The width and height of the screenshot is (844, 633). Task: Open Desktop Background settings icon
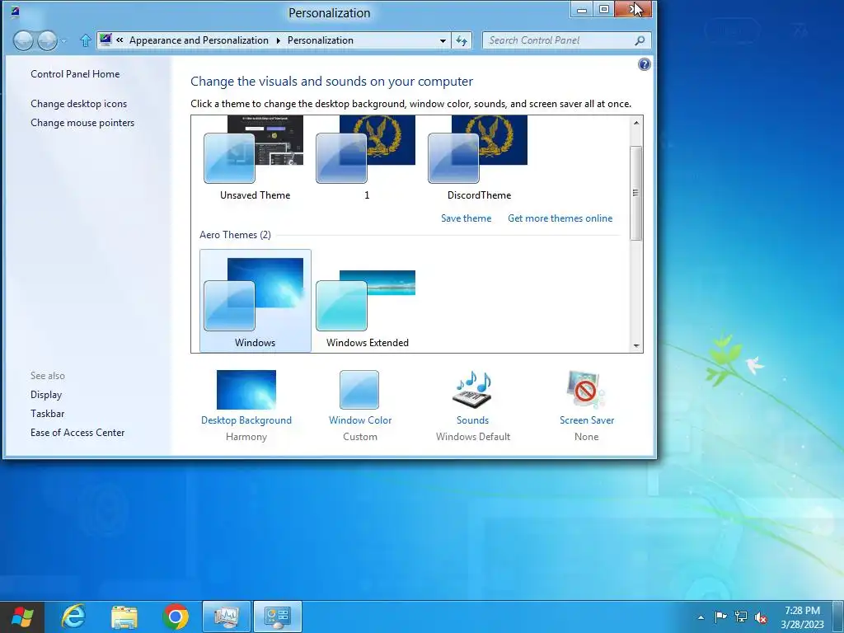[x=246, y=390]
